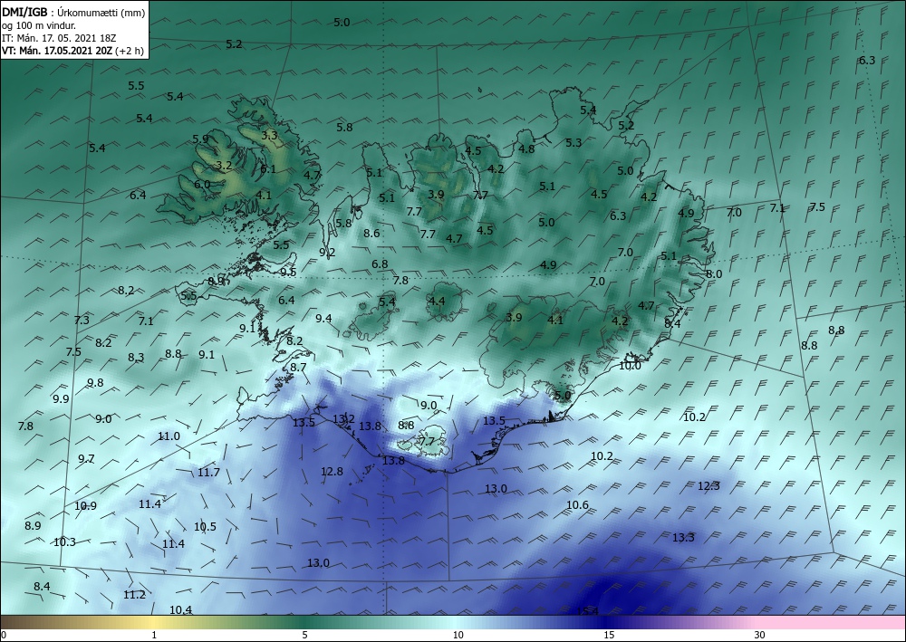Click the '5.3' value in north Iceland
Screen dimensions: 906x642
[x=573, y=142]
